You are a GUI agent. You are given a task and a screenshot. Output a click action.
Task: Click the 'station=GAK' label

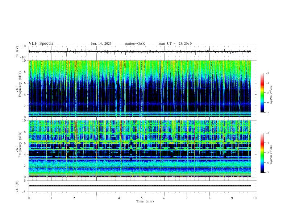134,44
